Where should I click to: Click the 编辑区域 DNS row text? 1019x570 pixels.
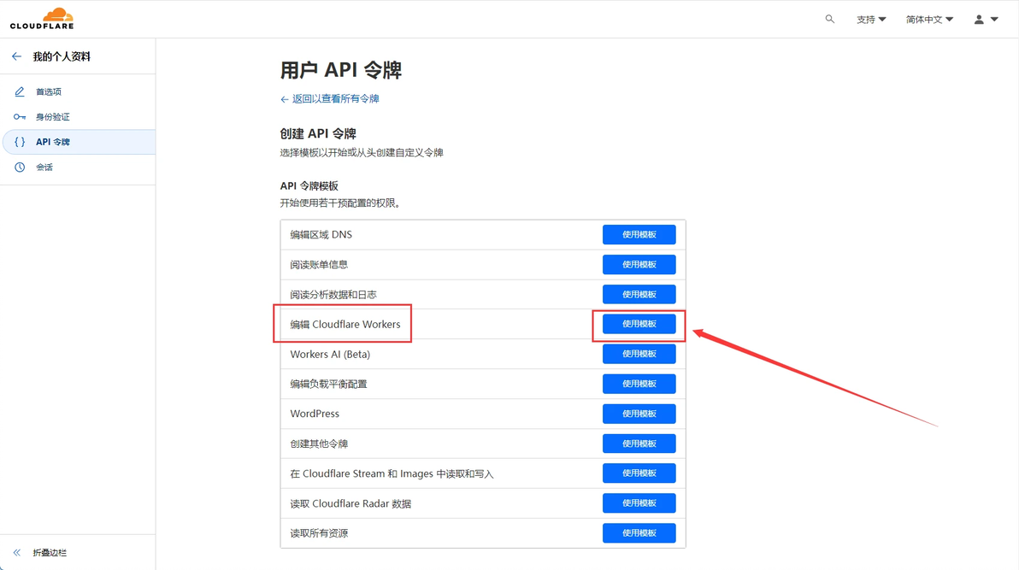(321, 235)
